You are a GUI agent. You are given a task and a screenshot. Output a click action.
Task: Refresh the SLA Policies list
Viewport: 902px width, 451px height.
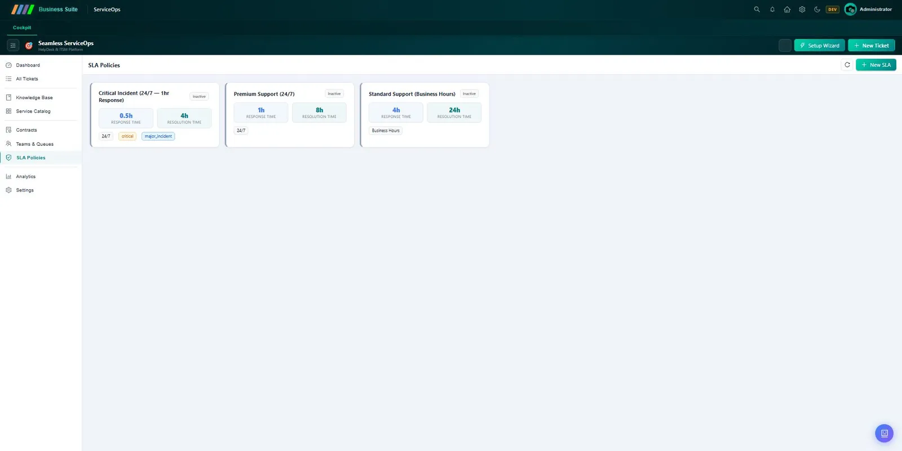(847, 65)
